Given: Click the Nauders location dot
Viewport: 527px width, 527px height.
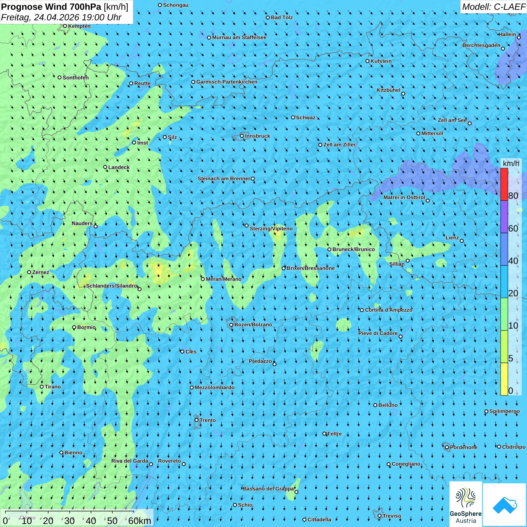Looking at the screenshot, I should tap(96, 226).
